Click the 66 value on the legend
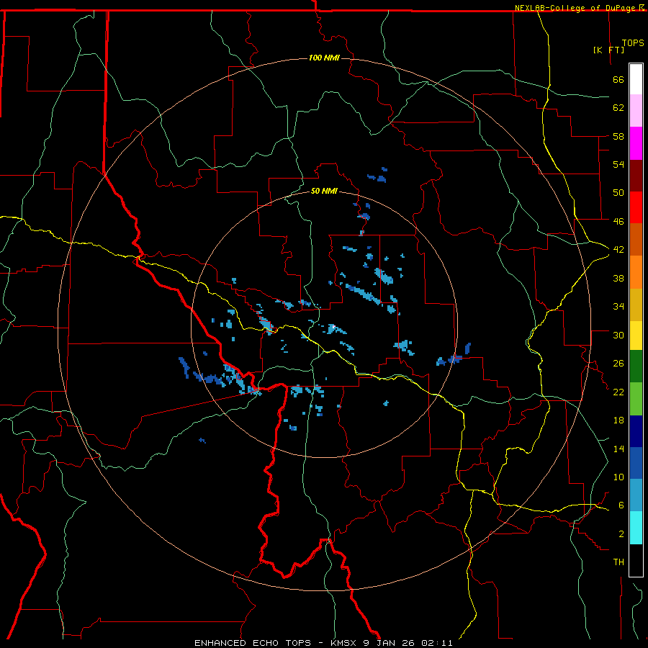This screenshot has width=648, height=648. (x=618, y=80)
